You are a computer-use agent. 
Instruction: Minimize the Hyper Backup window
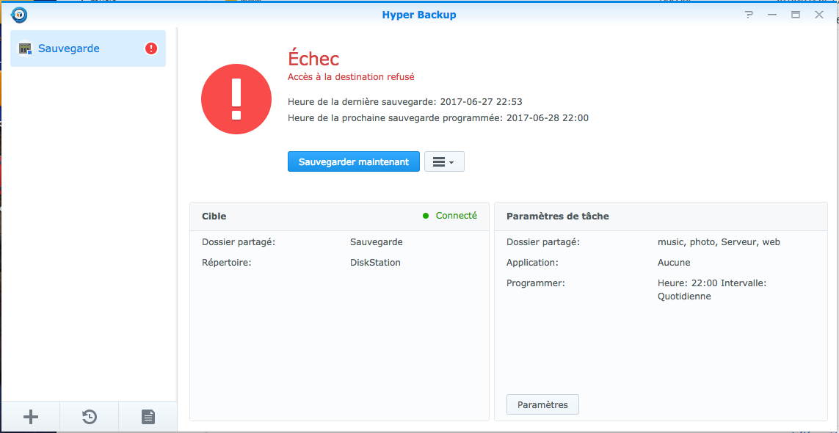[x=772, y=15]
